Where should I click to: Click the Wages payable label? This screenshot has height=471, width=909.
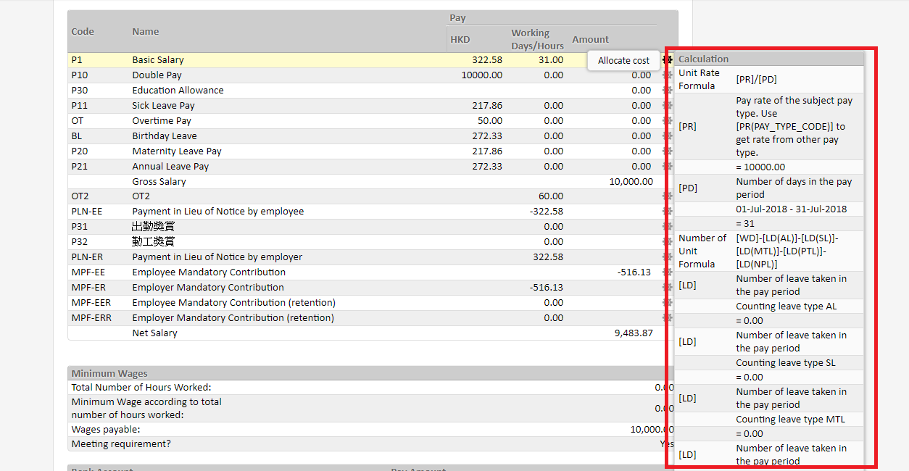[x=106, y=430]
